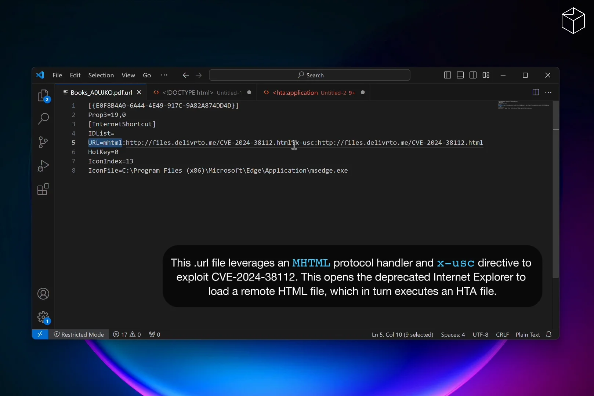Open the Explorer sidebar panel
Viewport: 594px width, 396px height.
coord(43,96)
